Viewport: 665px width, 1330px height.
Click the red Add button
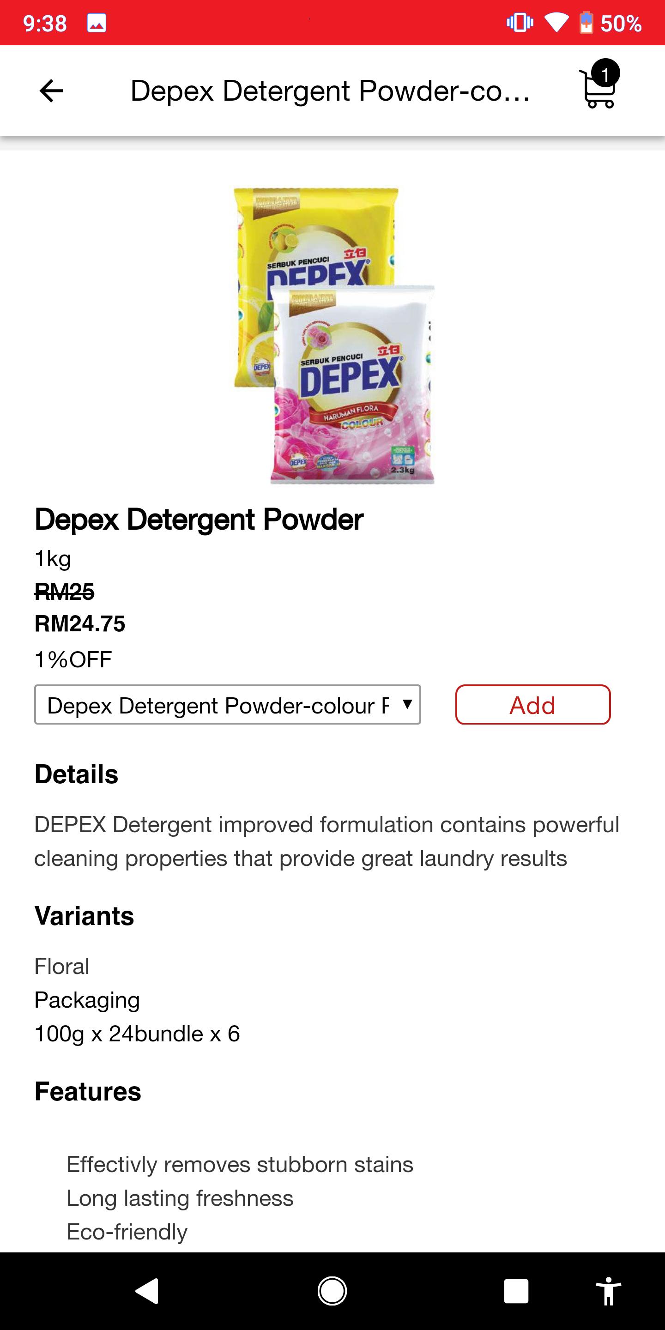[533, 705]
